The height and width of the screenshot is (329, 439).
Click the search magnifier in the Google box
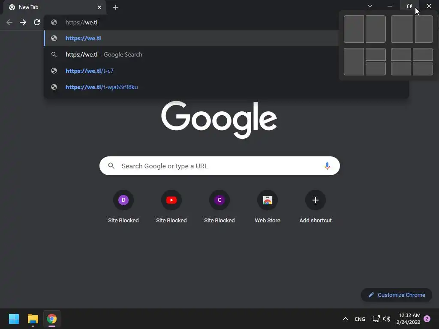tap(111, 166)
